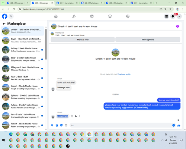This screenshot has height=149, width=186.
Task: Open the Windows Start button
Action: 3,140
